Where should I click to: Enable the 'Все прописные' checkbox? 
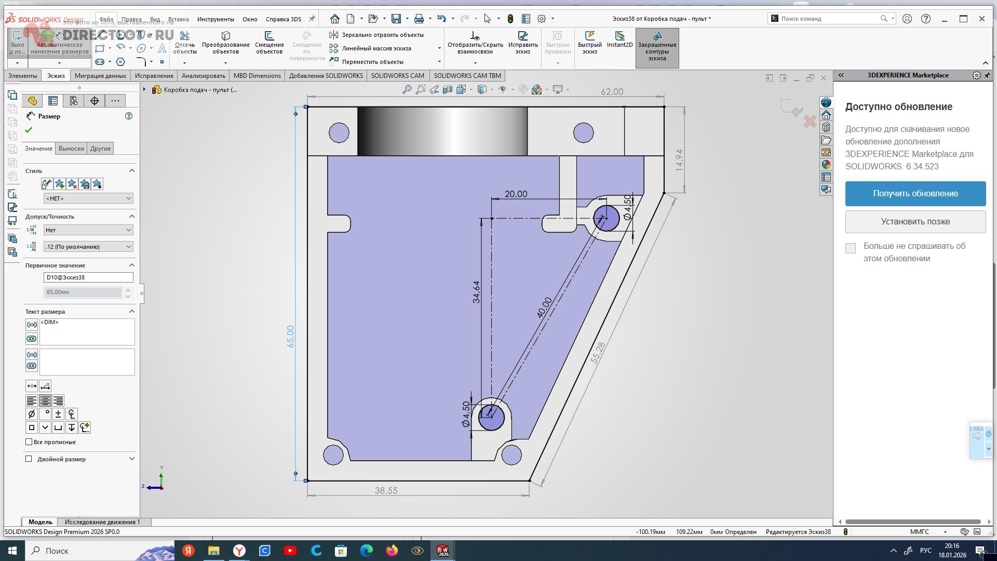coord(29,442)
